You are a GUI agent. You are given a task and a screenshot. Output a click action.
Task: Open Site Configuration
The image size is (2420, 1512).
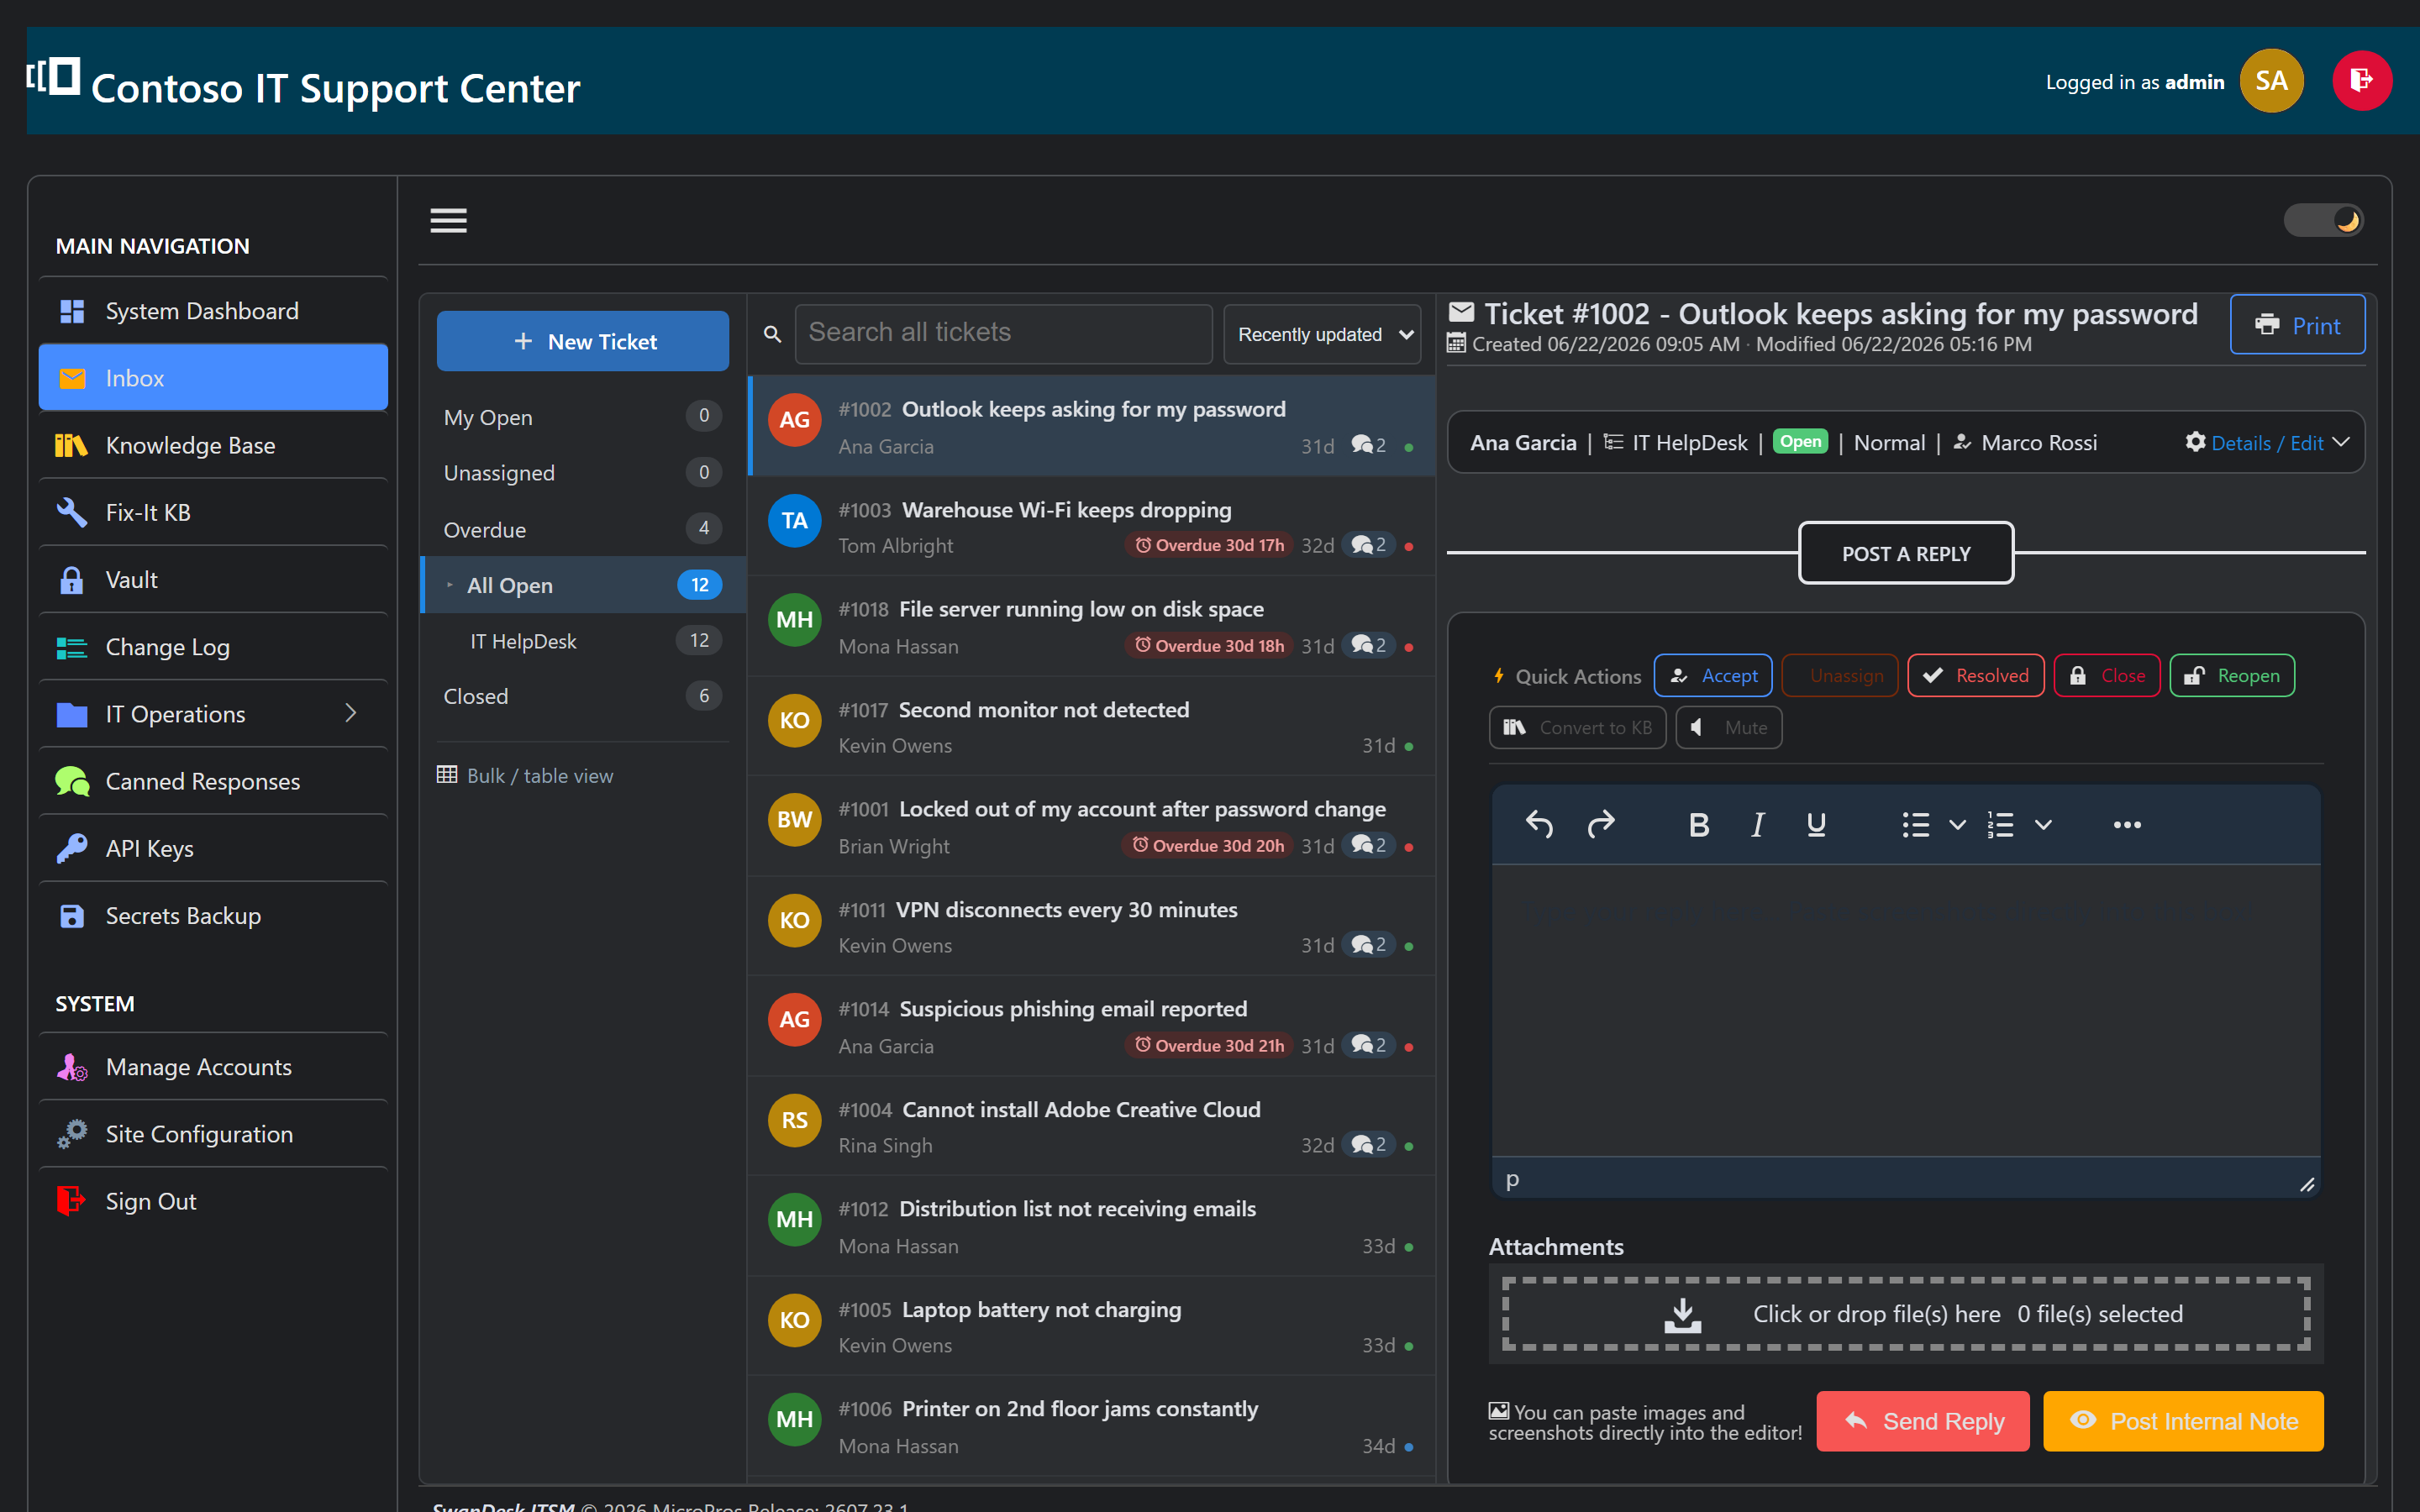213,1134
